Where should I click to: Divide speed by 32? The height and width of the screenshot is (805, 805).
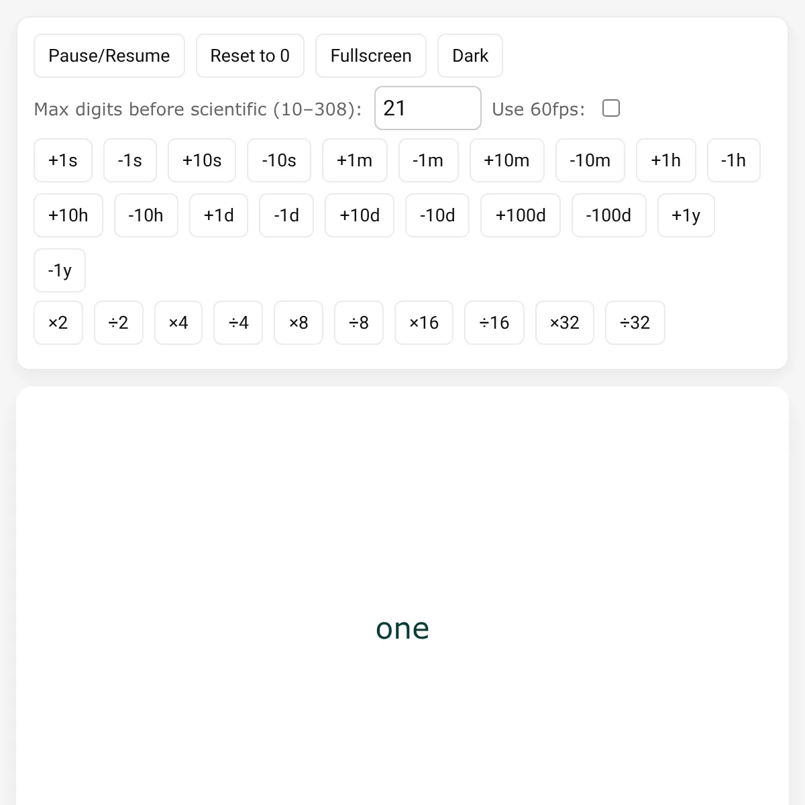635,323
